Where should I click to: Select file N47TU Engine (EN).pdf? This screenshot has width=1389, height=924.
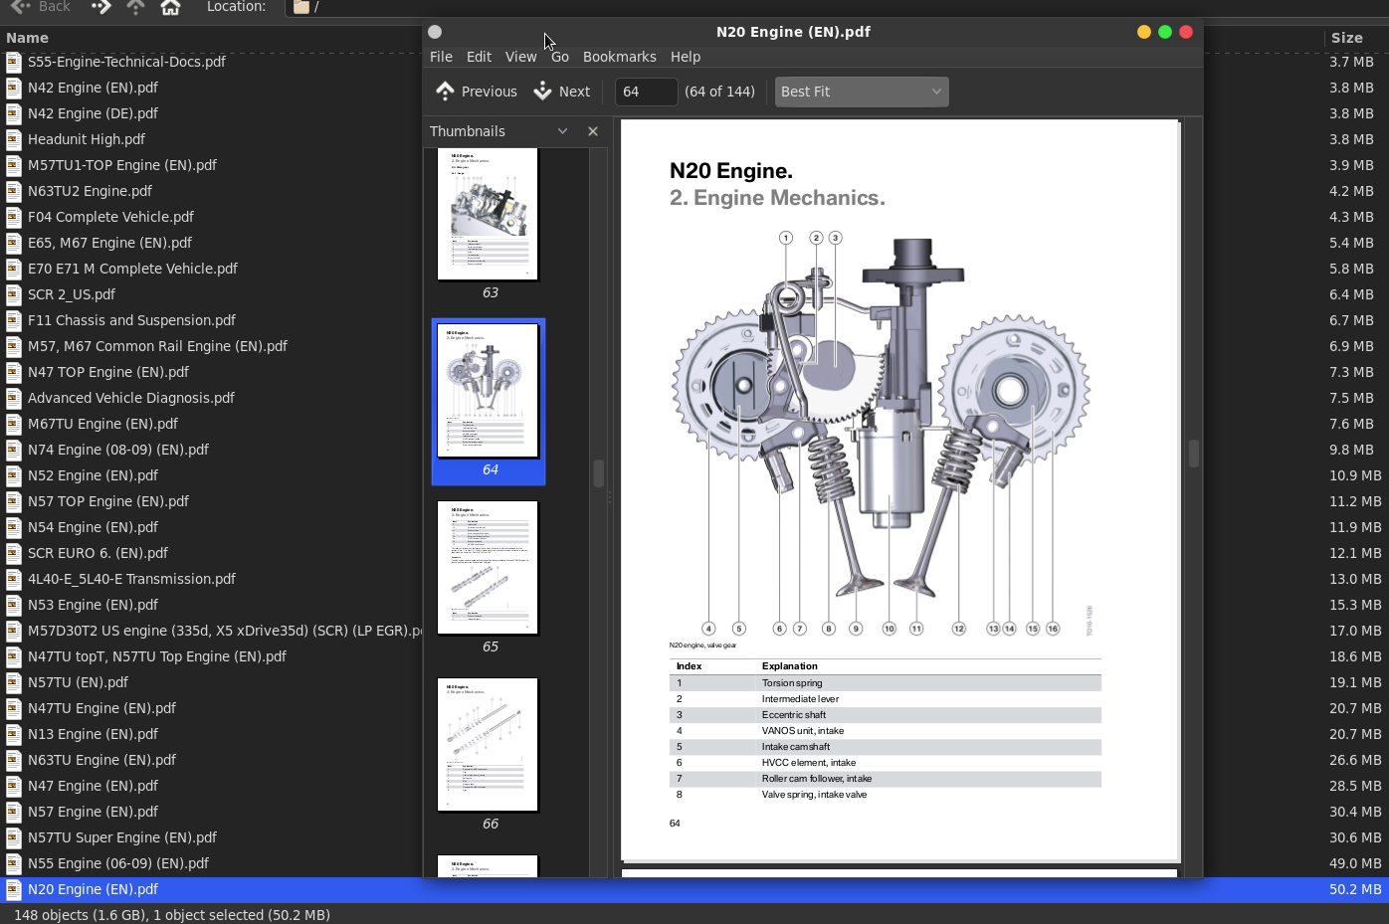click(x=101, y=708)
